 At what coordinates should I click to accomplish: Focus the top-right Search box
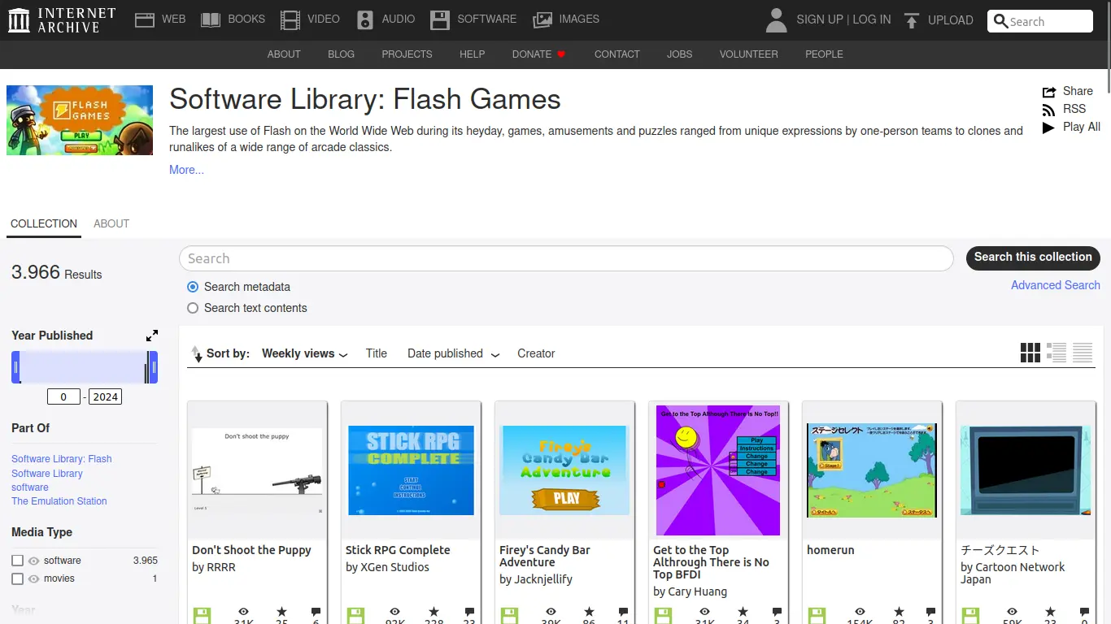[x=1040, y=22]
